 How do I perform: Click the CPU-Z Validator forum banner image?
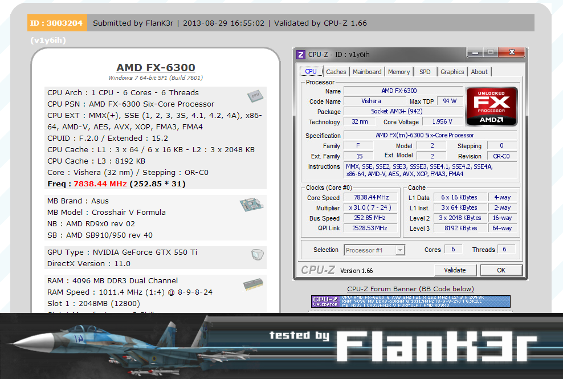[x=411, y=301]
